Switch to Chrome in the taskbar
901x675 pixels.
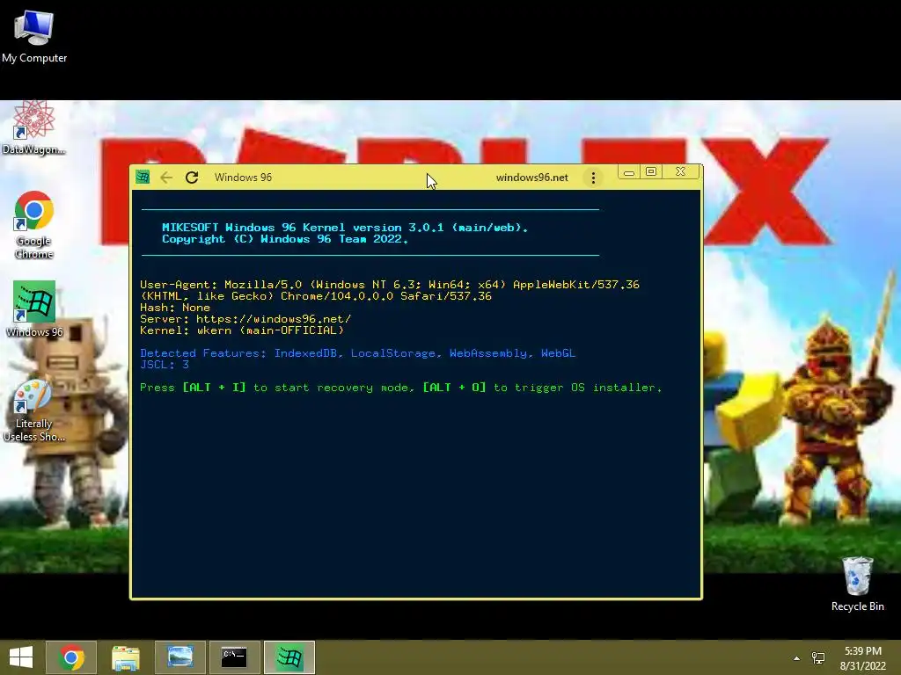(x=71, y=657)
